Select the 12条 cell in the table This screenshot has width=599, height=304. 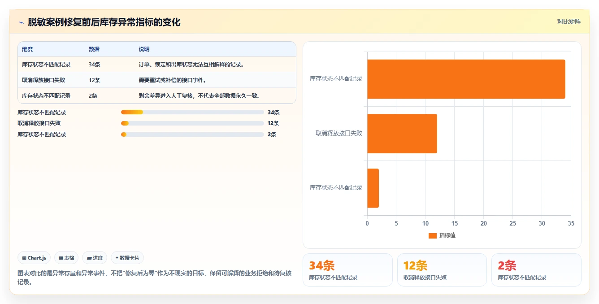coord(94,80)
